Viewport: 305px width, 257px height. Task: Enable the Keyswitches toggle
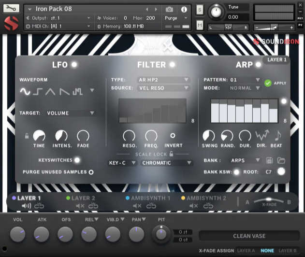pyautogui.click(x=77, y=160)
